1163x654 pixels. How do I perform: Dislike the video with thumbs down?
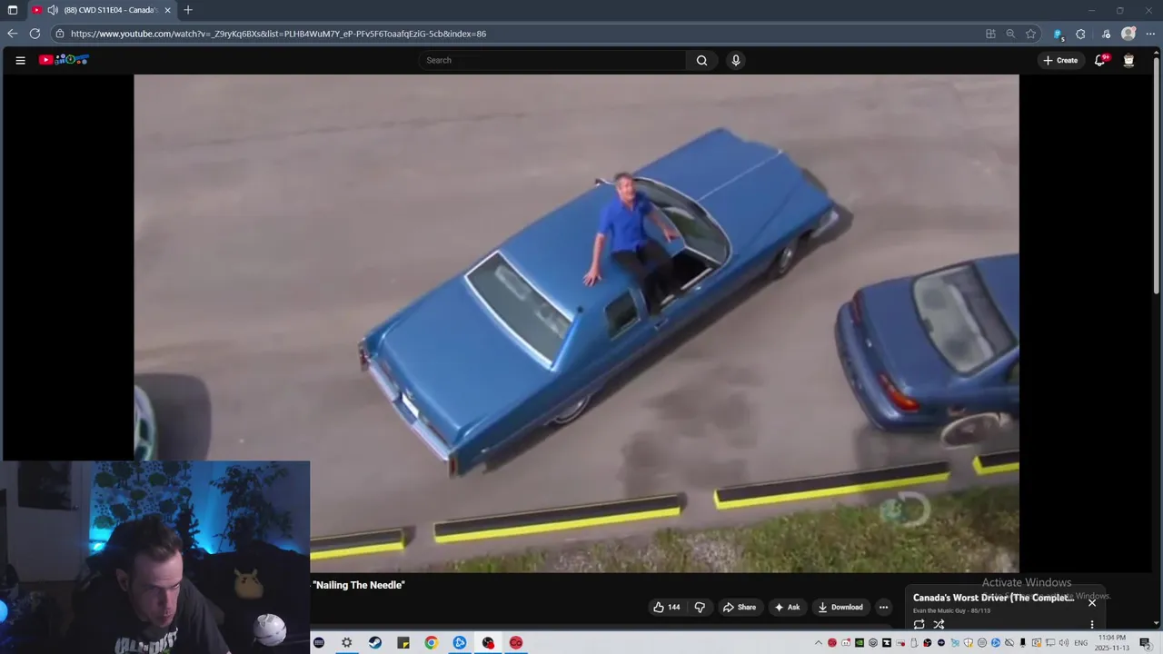pos(700,607)
